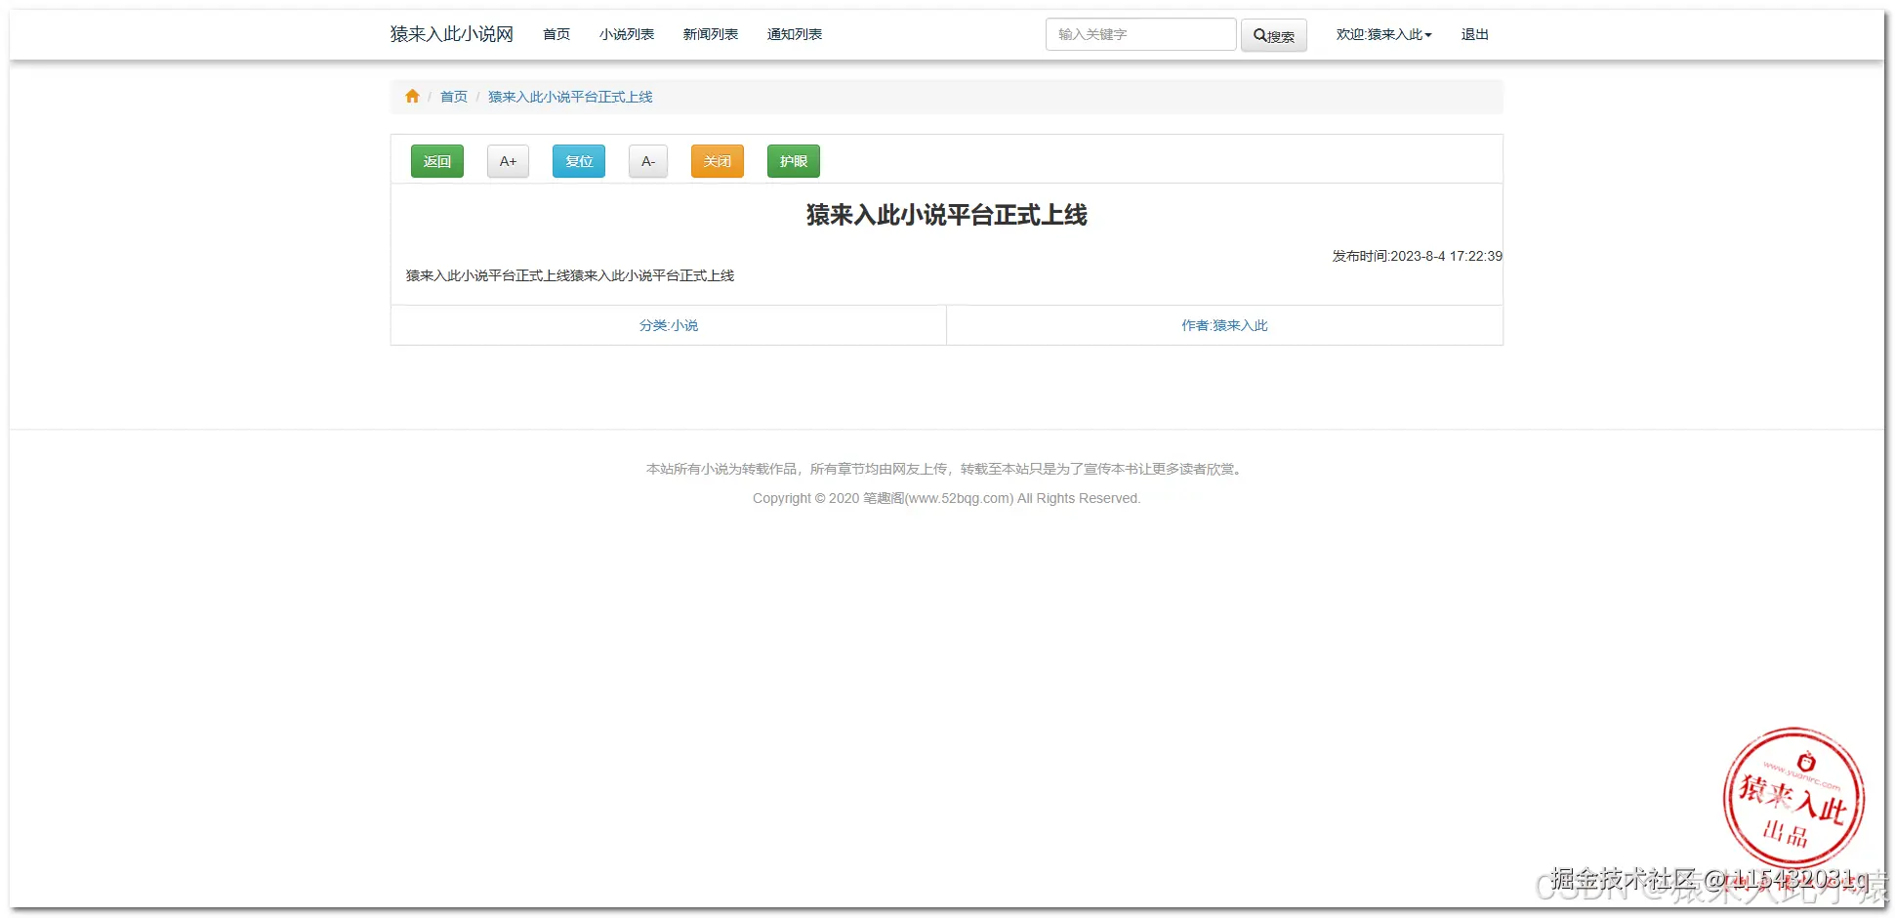The width and height of the screenshot is (1895, 918).
Task: Click the keyword search input field
Action: click(x=1139, y=34)
